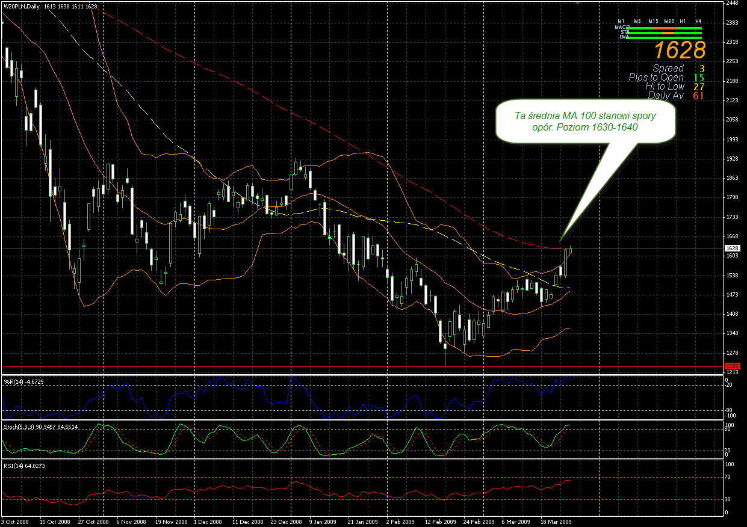Click the yellow Spread value 3
This screenshot has height=527, width=747.
tap(702, 69)
